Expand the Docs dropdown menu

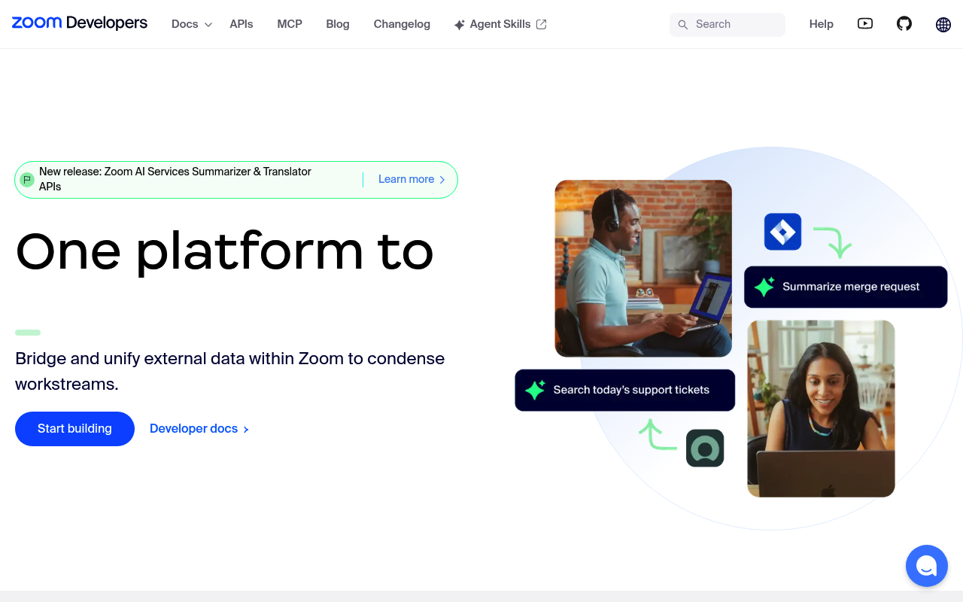(x=192, y=24)
